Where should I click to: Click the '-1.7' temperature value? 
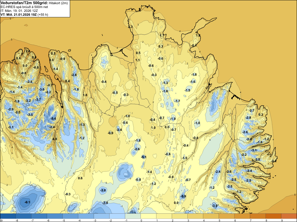177,101
